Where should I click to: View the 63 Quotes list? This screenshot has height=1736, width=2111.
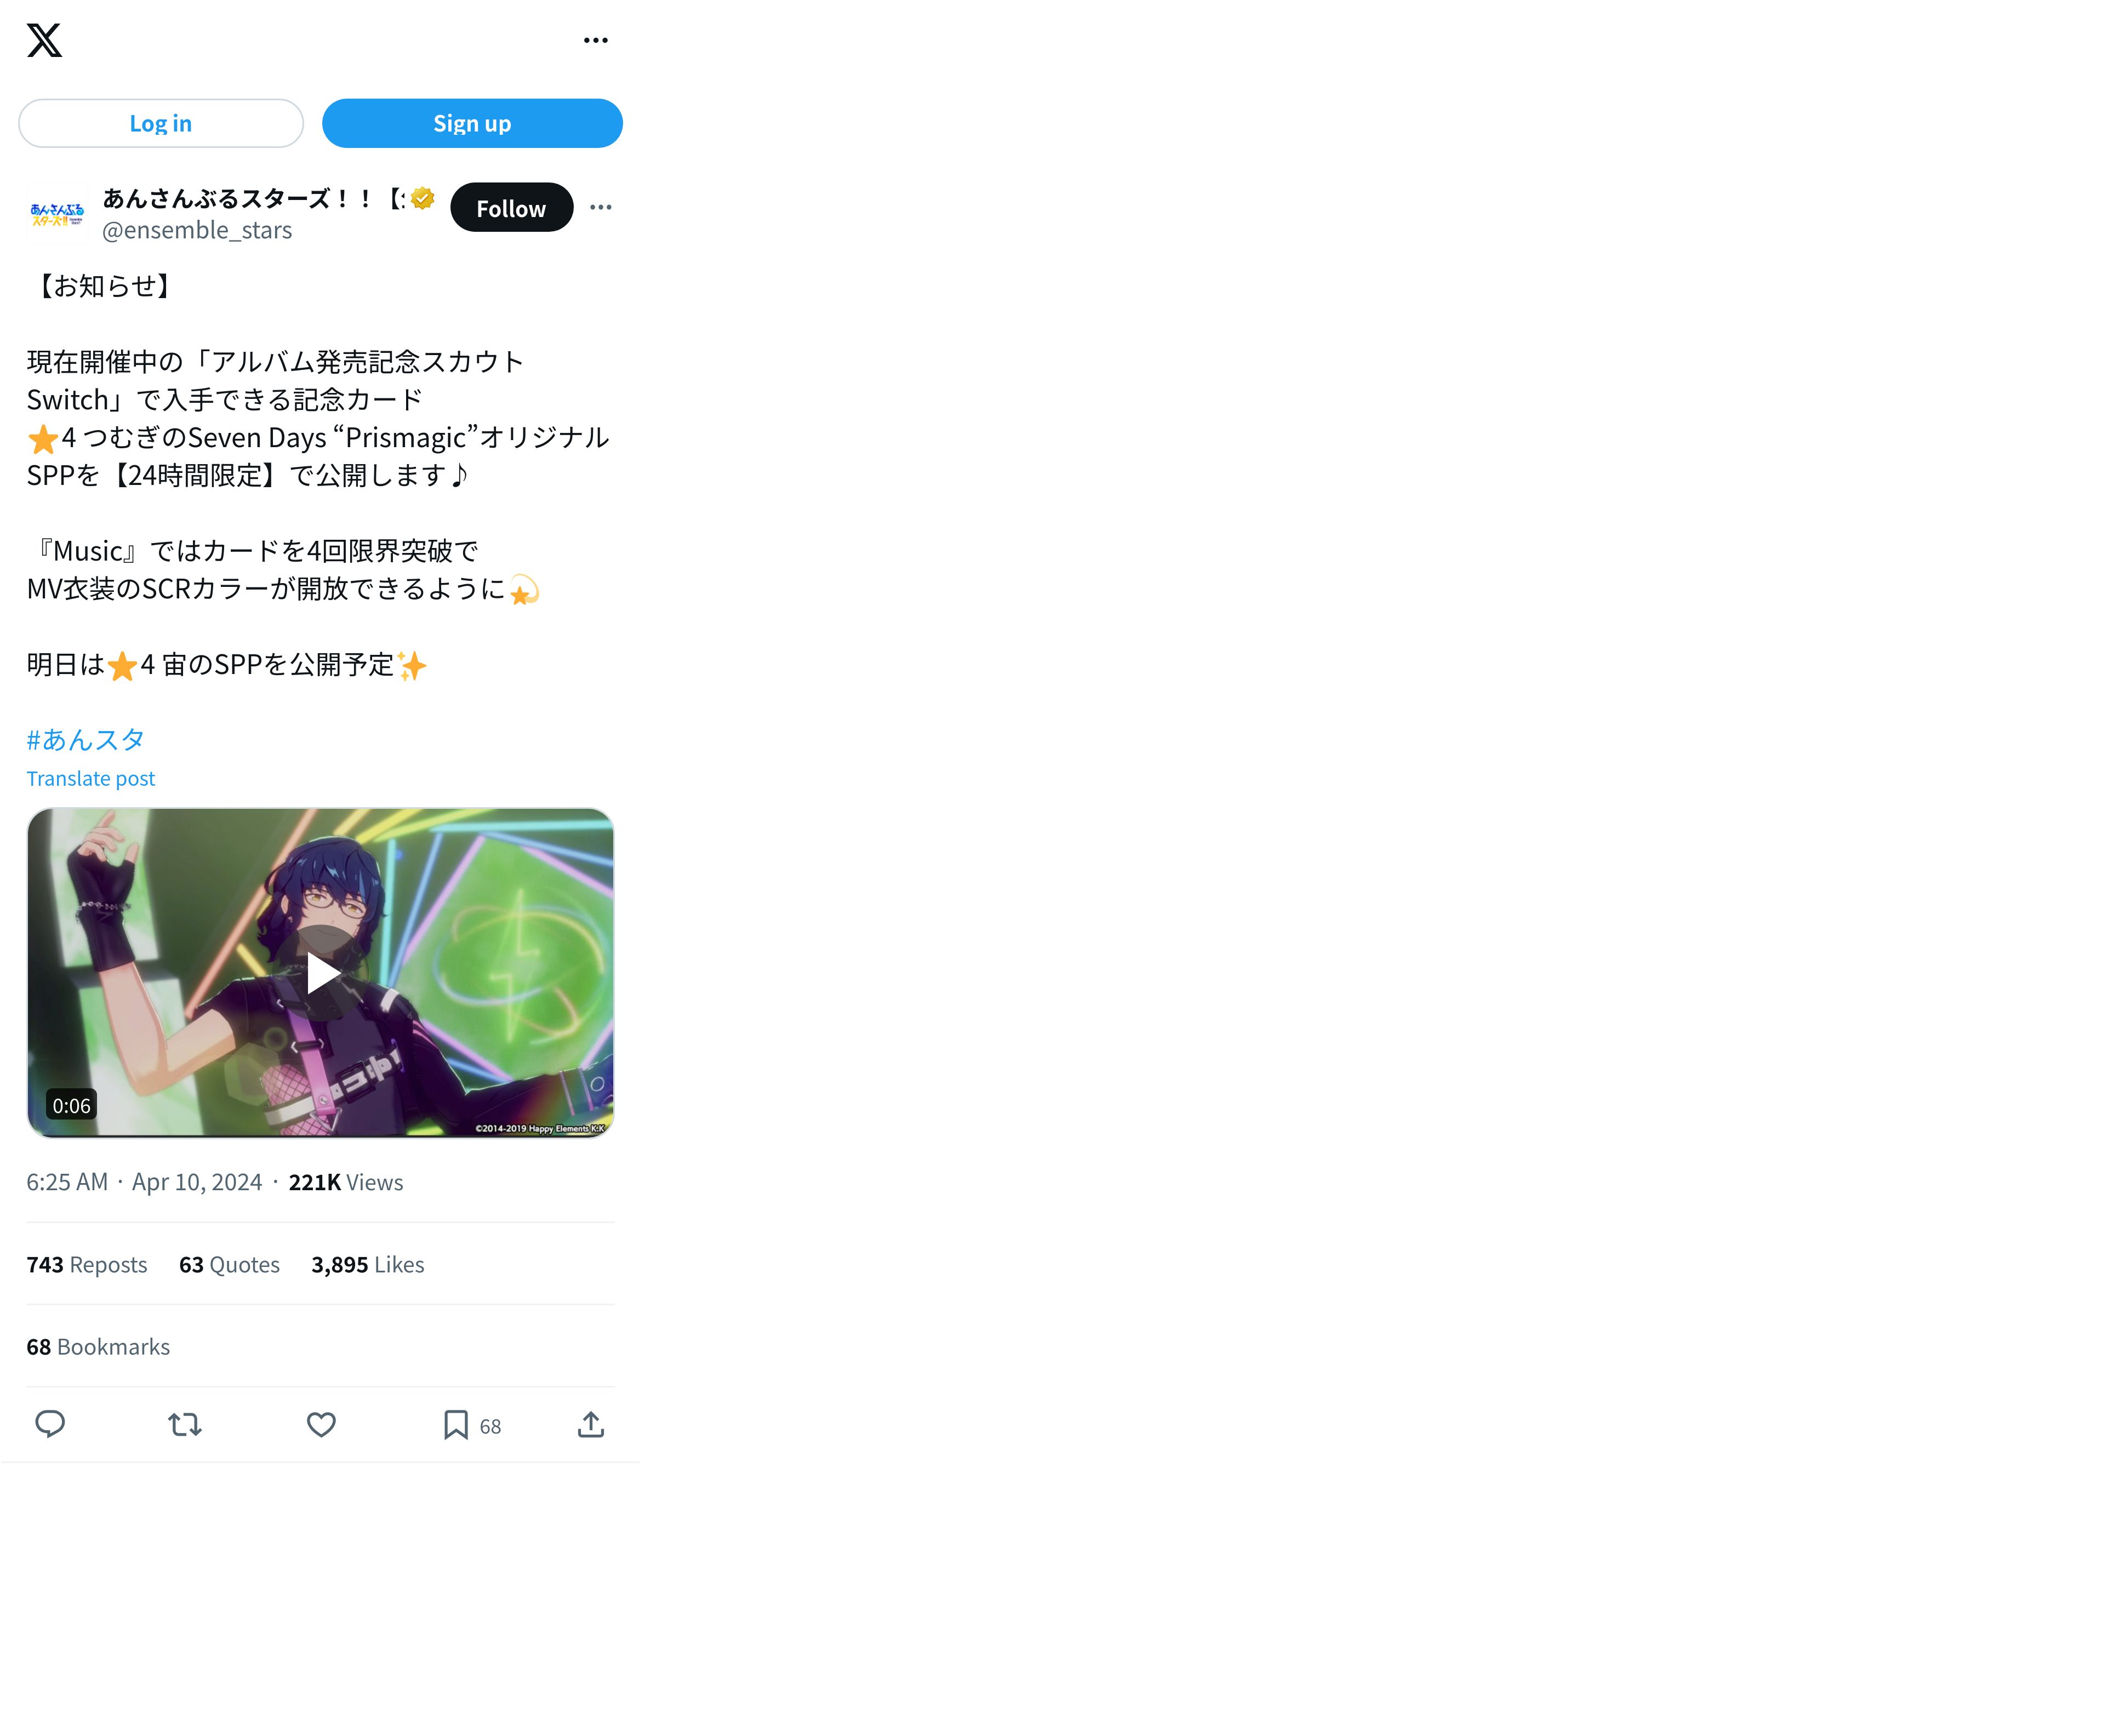[229, 1265]
